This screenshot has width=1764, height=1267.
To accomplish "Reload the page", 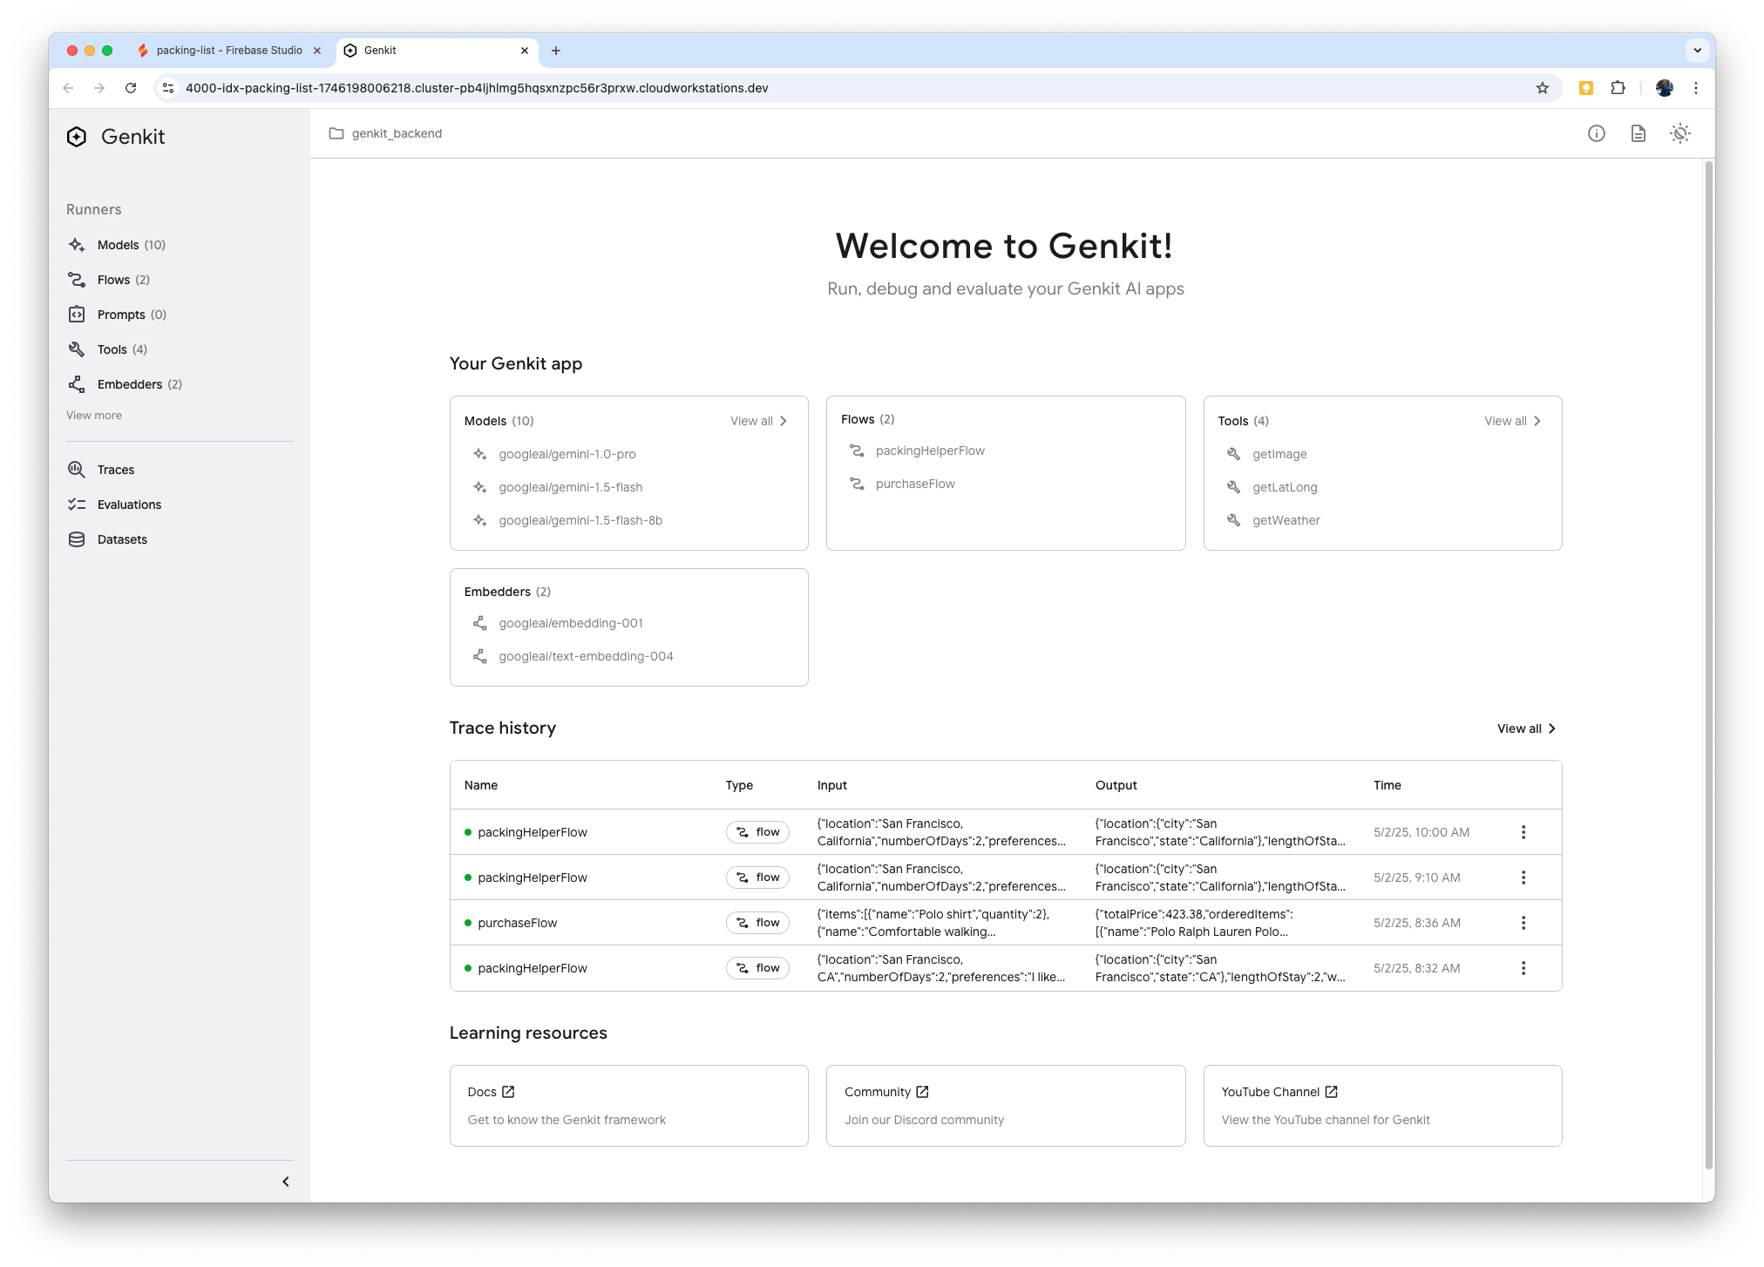I will tap(131, 88).
